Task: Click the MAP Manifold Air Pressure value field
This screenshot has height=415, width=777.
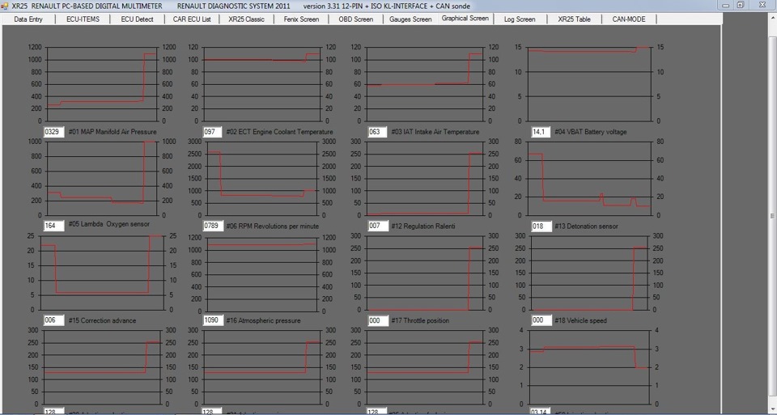Action: (x=54, y=132)
